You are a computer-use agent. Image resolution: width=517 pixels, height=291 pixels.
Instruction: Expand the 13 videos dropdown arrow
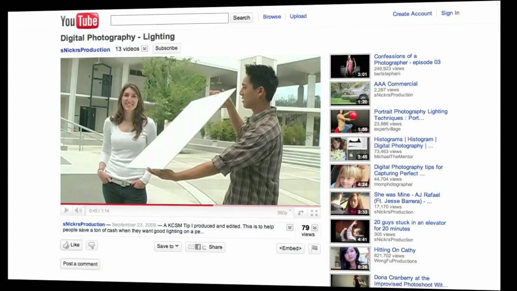tap(145, 49)
